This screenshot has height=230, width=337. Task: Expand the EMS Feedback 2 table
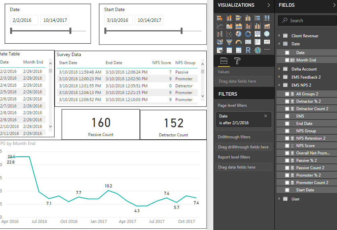coord(279,77)
